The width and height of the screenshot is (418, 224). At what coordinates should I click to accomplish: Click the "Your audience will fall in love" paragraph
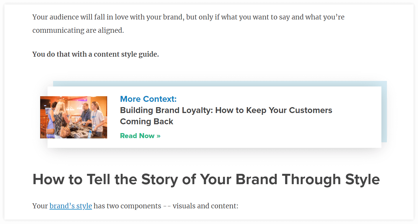click(188, 24)
